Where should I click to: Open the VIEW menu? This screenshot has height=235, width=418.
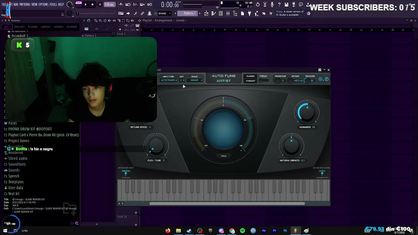point(34,5)
